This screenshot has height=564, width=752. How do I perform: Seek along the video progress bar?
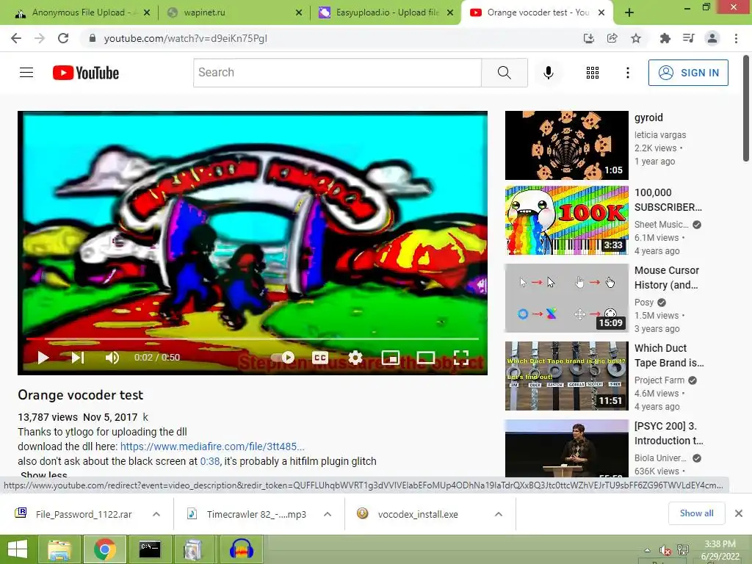253,339
